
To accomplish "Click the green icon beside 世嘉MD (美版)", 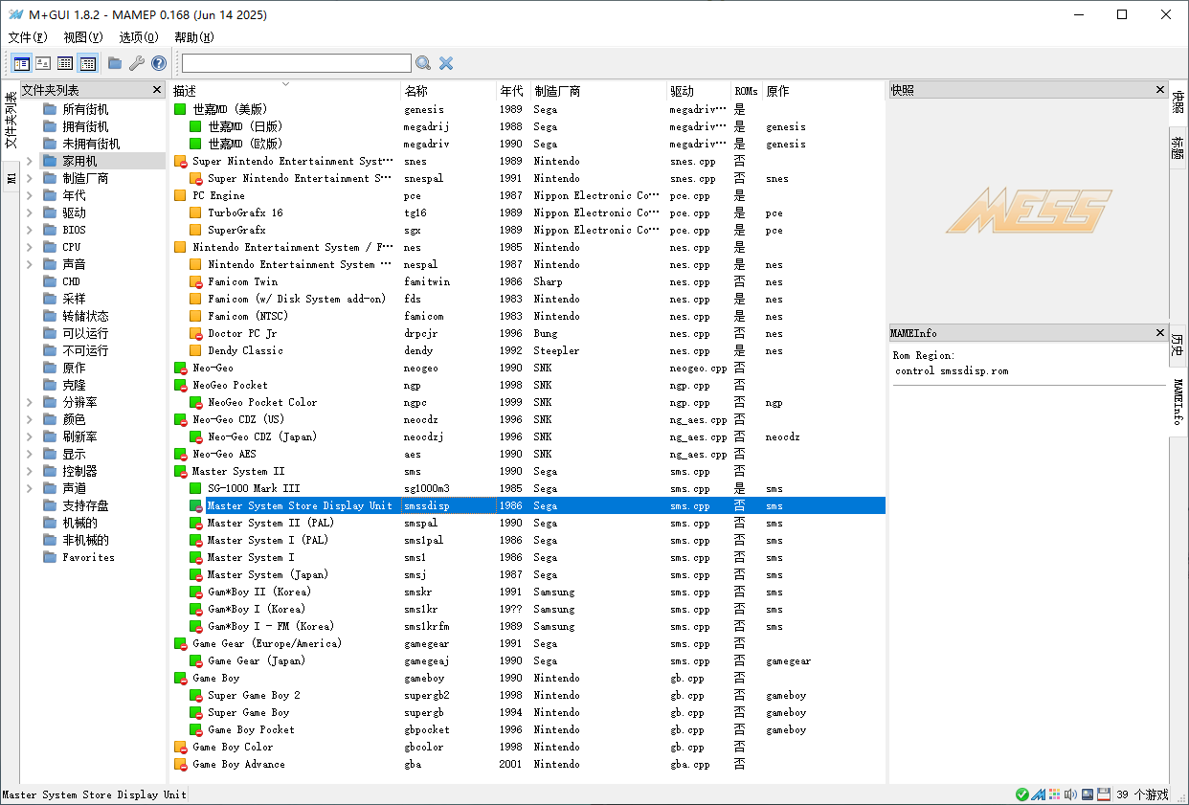I will pos(180,109).
